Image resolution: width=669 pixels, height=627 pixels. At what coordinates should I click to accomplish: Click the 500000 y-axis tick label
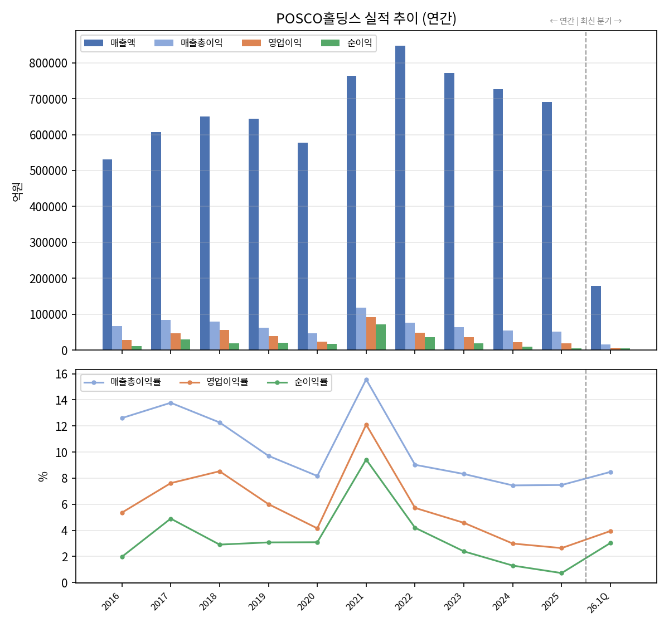coord(49,171)
